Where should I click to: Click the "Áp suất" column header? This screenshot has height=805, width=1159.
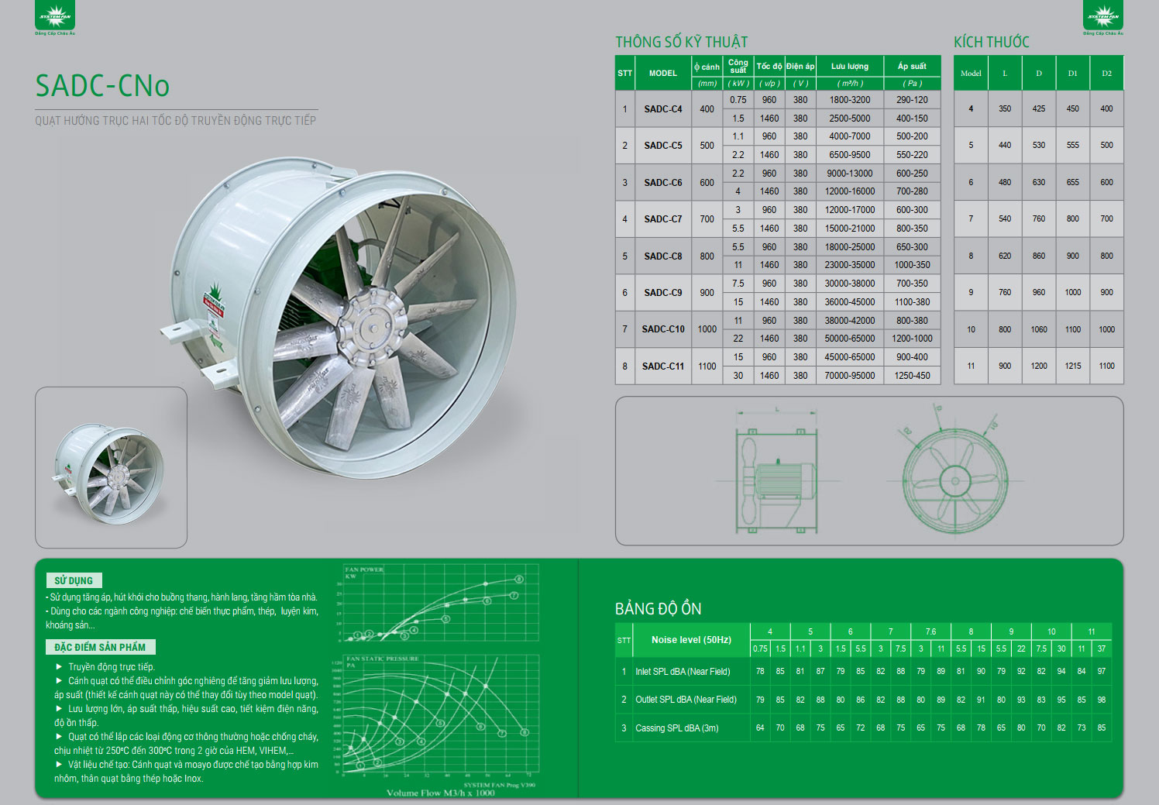pyautogui.click(x=913, y=66)
